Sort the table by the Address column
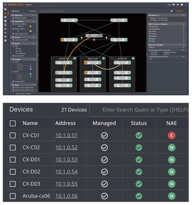The image size is (192, 205). coord(65,123)
